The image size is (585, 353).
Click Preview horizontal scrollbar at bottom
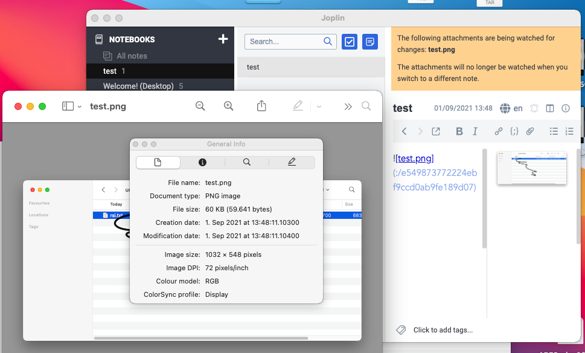click(x=201, y=338)
